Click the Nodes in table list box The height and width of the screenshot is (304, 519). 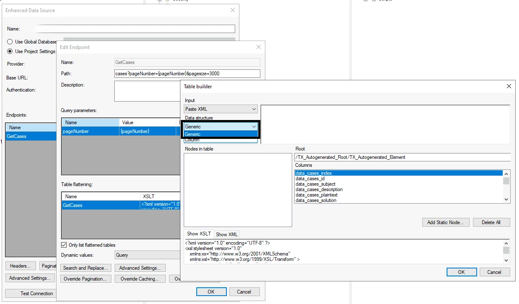pyautogui.click(x=238, y=190)
